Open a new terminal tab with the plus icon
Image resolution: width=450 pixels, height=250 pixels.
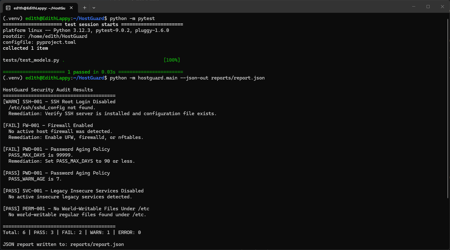coord(84,8)
